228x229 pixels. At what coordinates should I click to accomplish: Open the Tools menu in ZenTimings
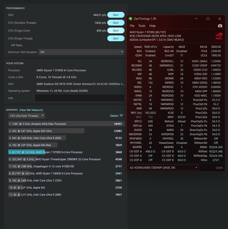click(x=142, y=26)
